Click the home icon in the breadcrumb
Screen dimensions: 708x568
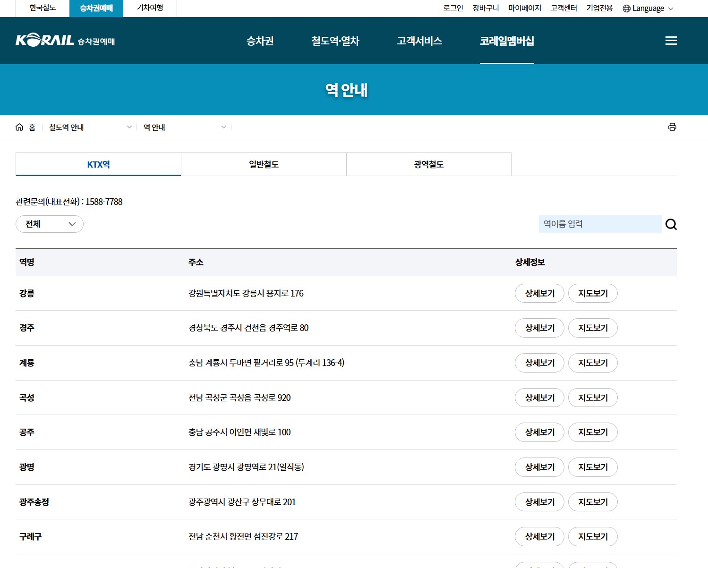[19, 127]
